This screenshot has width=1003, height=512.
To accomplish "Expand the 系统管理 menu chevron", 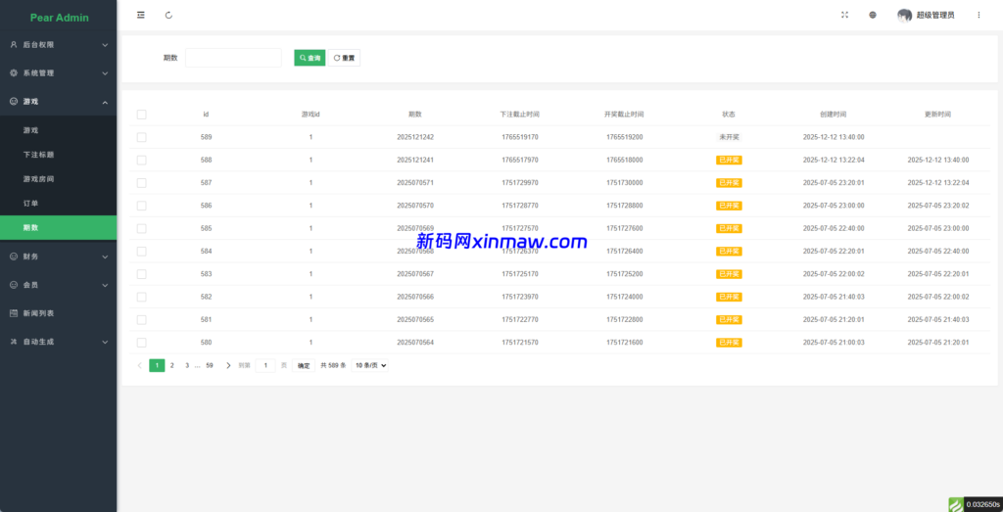I will click(105, 73).
